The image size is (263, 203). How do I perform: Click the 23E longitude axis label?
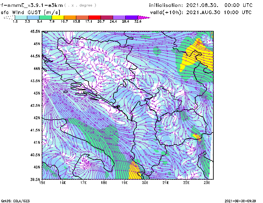click(x=207, y=183)
